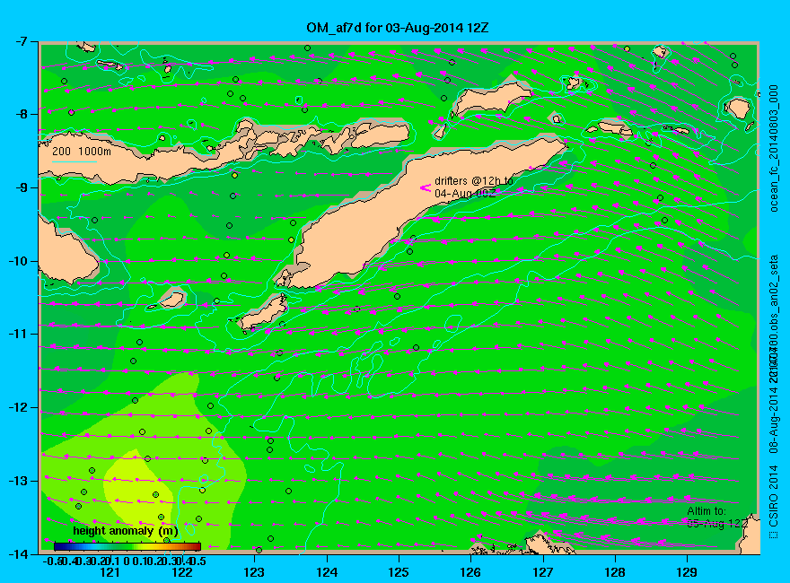Select the plot title OM_af7d for 03-Aug-2014 12Z

pos(398,28)
